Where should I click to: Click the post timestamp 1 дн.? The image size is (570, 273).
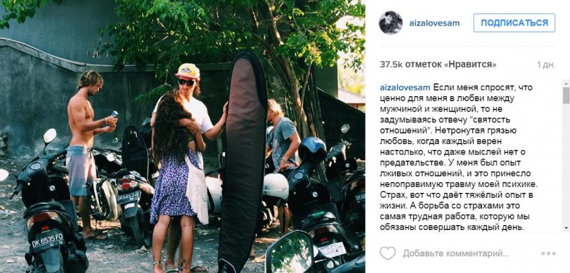(x=546, y=65)
